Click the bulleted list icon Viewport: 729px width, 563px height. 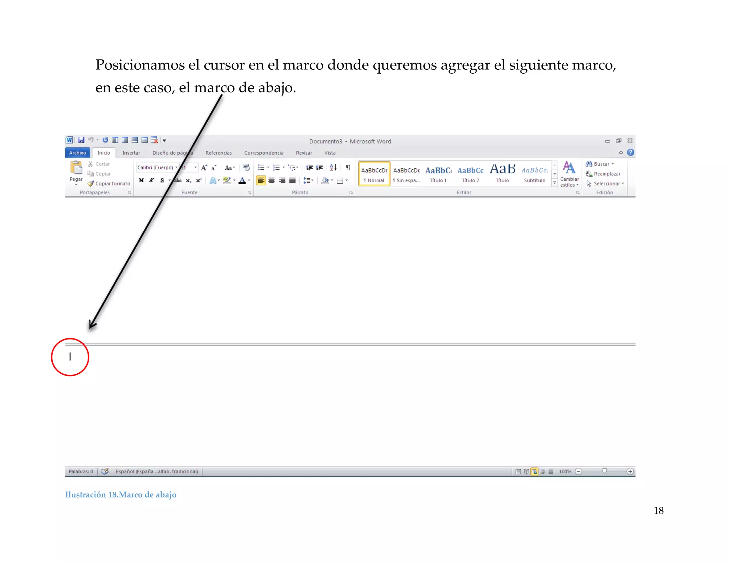[261, 168]
